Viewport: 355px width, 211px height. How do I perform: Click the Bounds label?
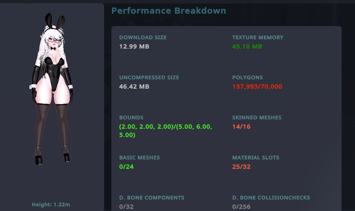131,118
